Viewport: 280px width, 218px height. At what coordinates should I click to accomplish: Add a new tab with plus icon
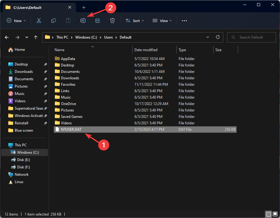pos(84,7)
